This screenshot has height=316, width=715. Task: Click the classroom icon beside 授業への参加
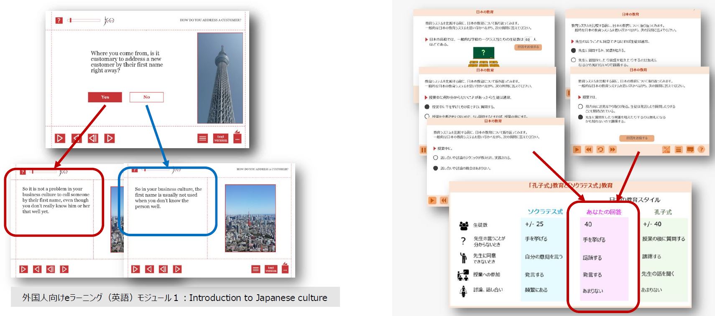click(463, 275)
